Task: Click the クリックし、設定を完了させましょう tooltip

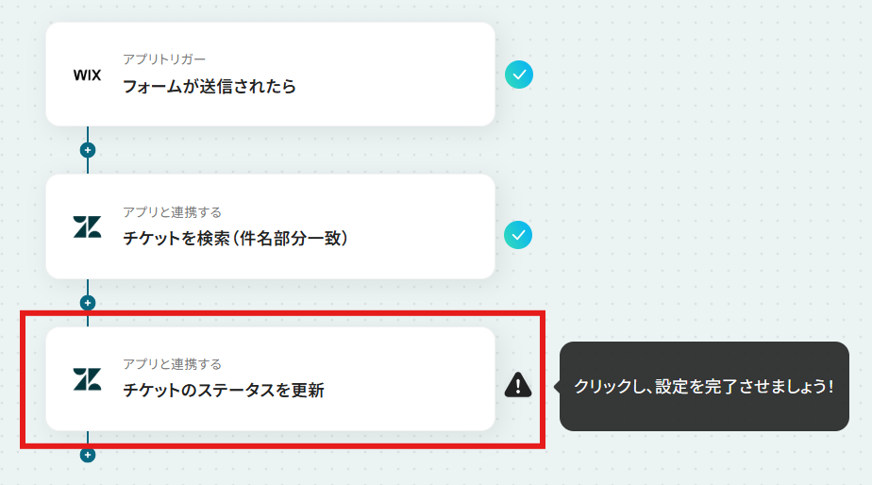Action: (x=704, y=386)
